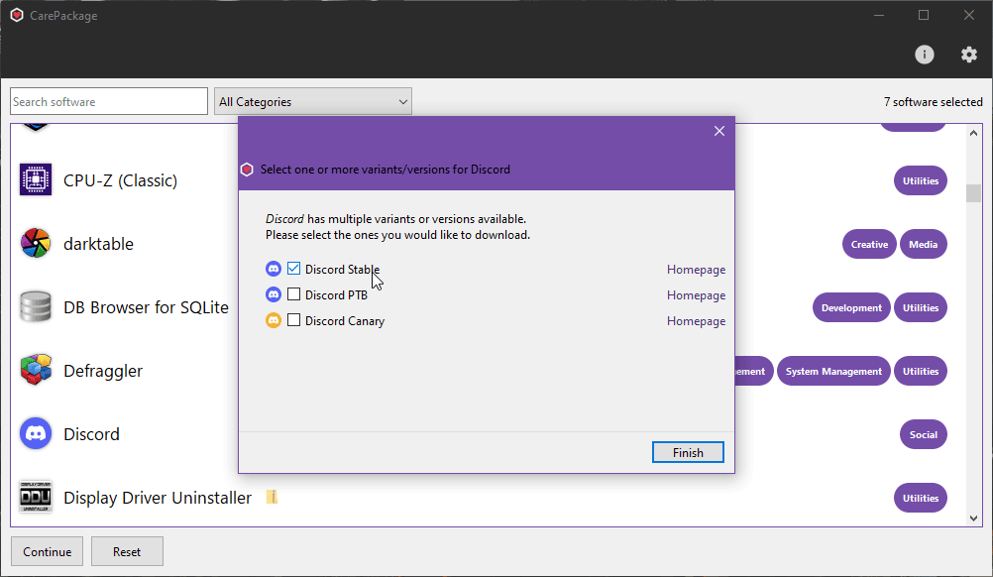Viewport: 993px width, 577px height.
Task: Select Display Driver Uninstaller name
Action: pyautogui.click(x=157, y=498)
